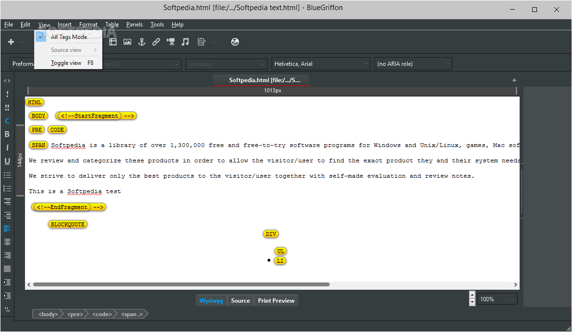Open the (no ARIA role) dropdown

coord(413,64)
